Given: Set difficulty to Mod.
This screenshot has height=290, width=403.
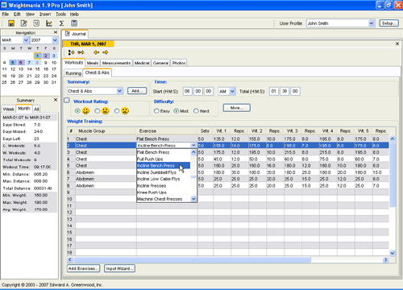Looking at the screenshot, I should pyautogui.click(x=177, y=111).
